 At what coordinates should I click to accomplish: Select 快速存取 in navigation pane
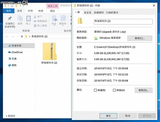click(x=19, y=46)
